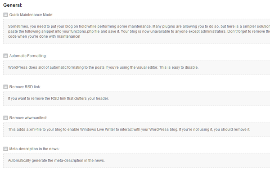Enable Meta-description in the news checkbox

[x=5, y=149]
